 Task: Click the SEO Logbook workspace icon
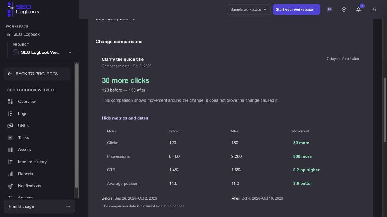tap(8, 34)
